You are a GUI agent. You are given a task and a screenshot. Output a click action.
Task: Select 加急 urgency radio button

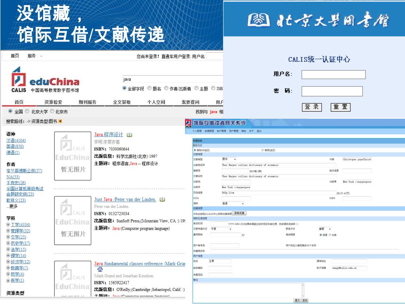point(330,235)
